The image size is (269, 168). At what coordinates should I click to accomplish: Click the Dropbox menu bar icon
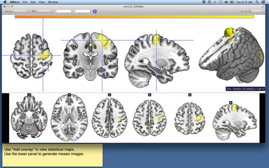pos(204,2)
